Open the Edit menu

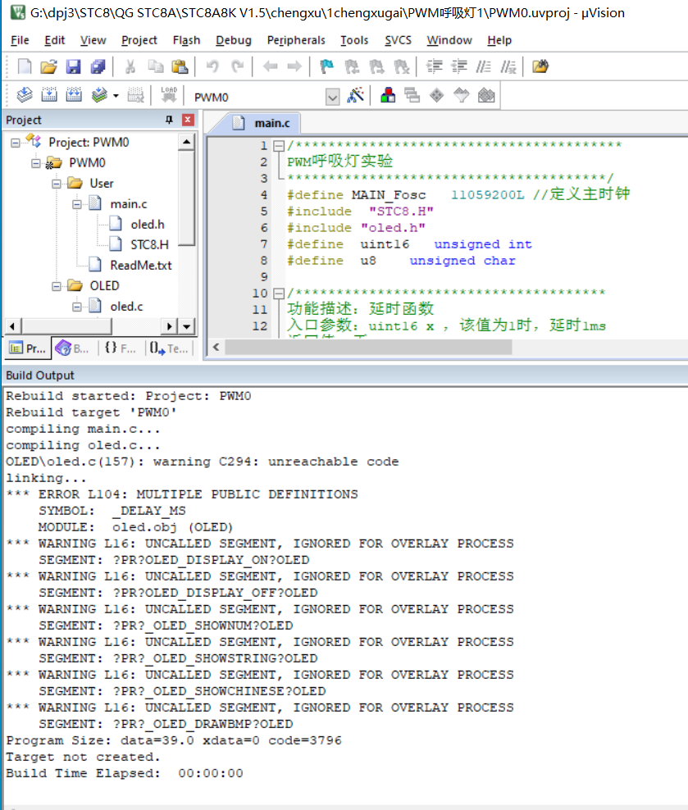click(54, 40)
